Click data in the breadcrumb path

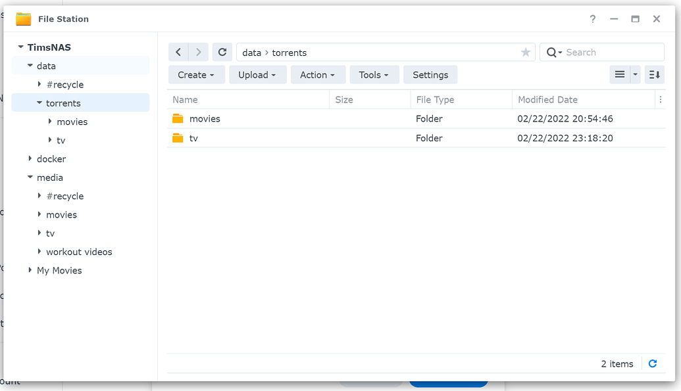coord(251,52)
